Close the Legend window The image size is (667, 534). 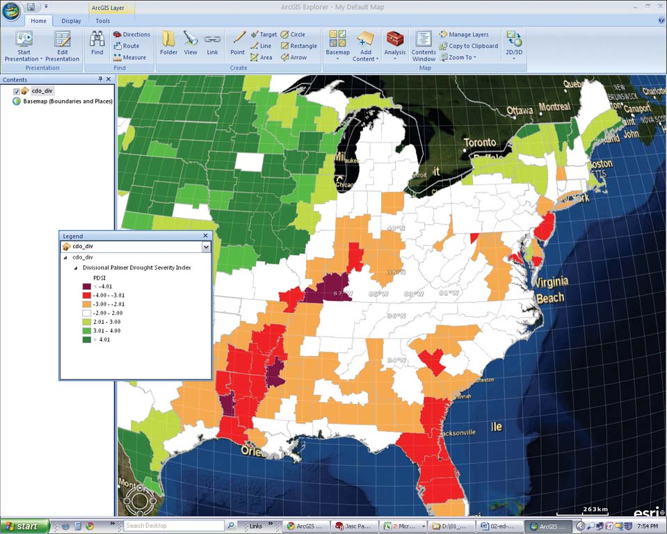click(x=205, y=236)
